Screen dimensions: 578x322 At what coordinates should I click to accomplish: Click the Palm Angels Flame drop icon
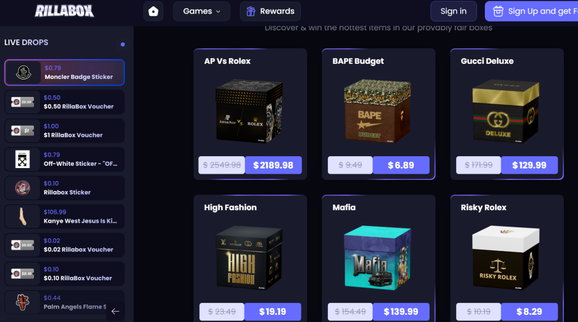[x=23, y=302]
